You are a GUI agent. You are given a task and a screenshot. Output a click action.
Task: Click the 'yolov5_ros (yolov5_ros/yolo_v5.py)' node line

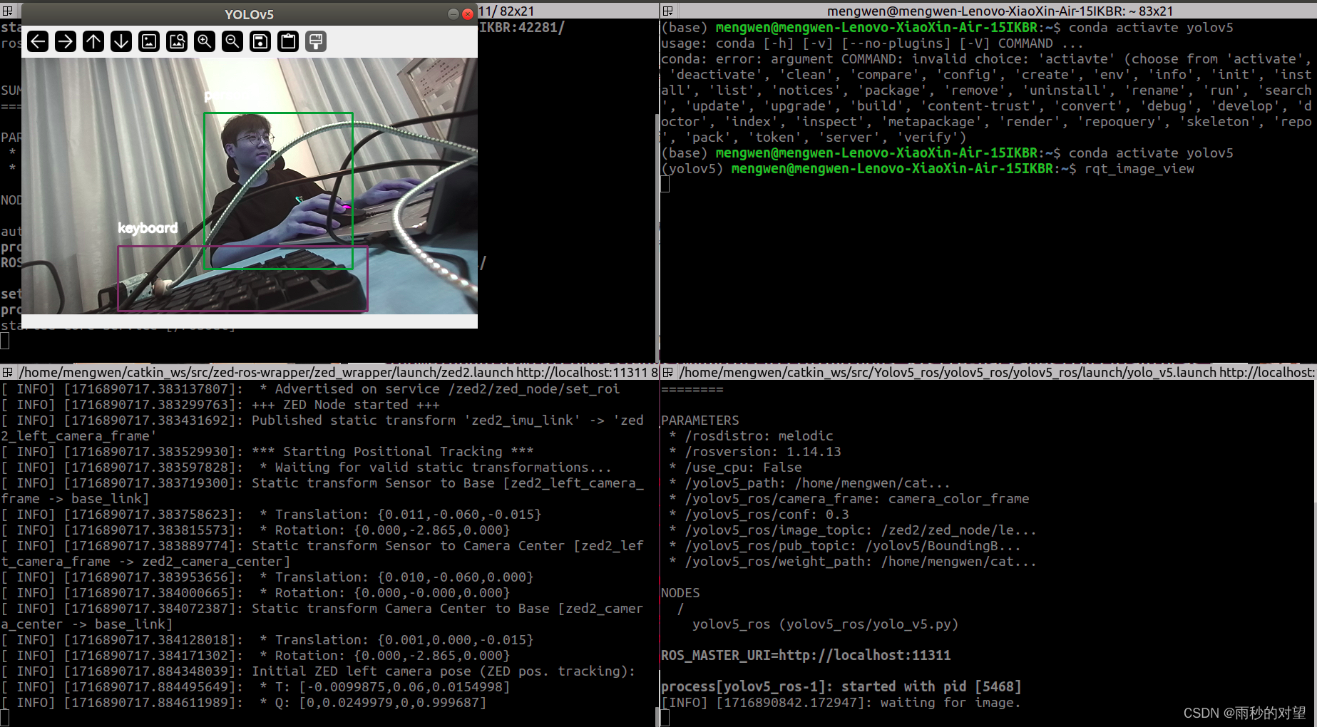825,624
